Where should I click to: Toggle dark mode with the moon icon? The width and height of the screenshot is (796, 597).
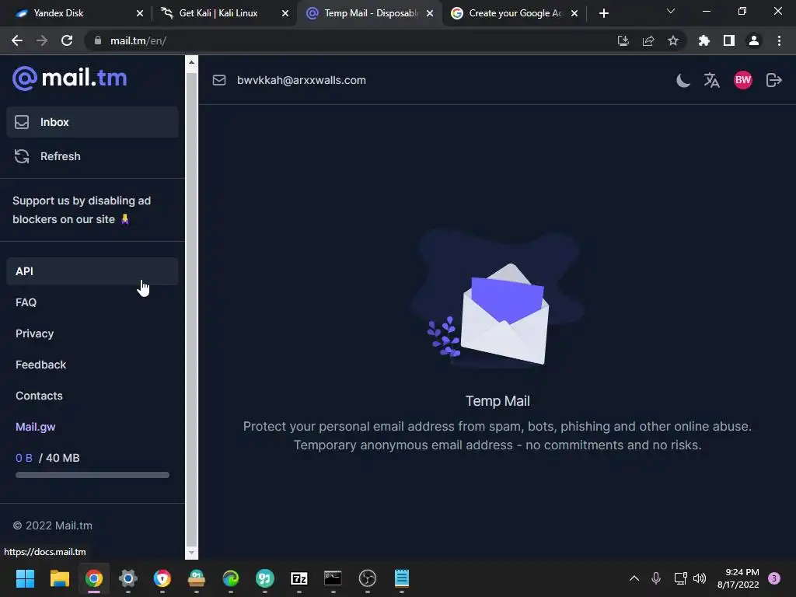click(683, 80)
